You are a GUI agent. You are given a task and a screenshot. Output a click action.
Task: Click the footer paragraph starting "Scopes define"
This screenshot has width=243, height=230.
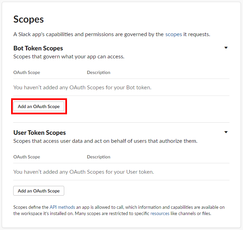[x=118, y=210]
